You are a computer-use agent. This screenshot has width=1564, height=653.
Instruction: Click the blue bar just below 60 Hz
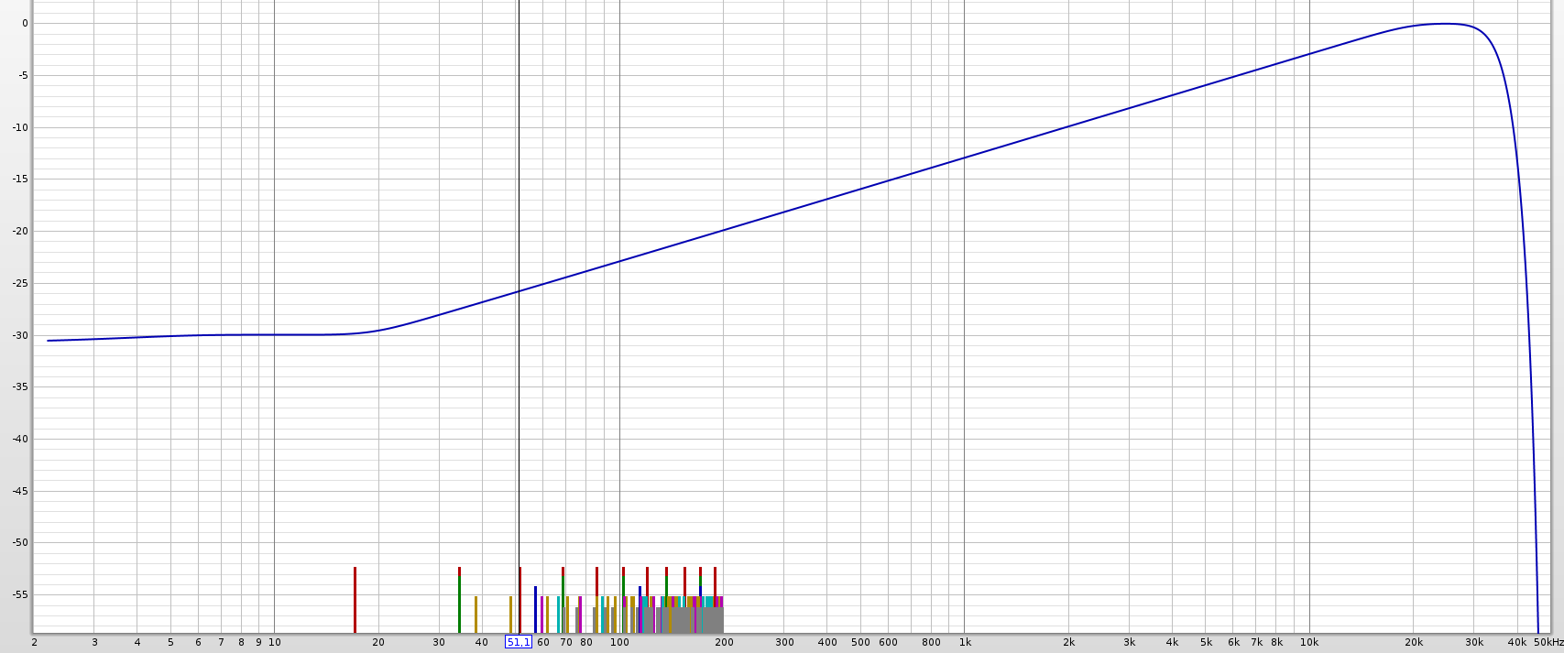(x=535, y=609)
